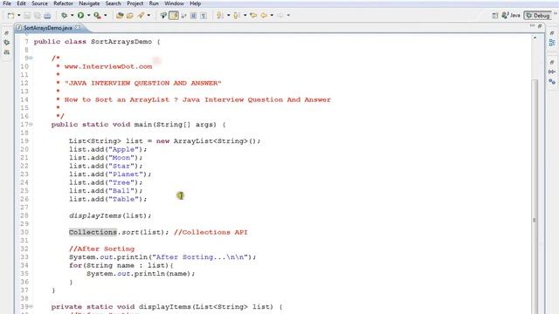Toggle Block Selection Mode button
This screenshot has width=559, height=314.
pos(193,16)
